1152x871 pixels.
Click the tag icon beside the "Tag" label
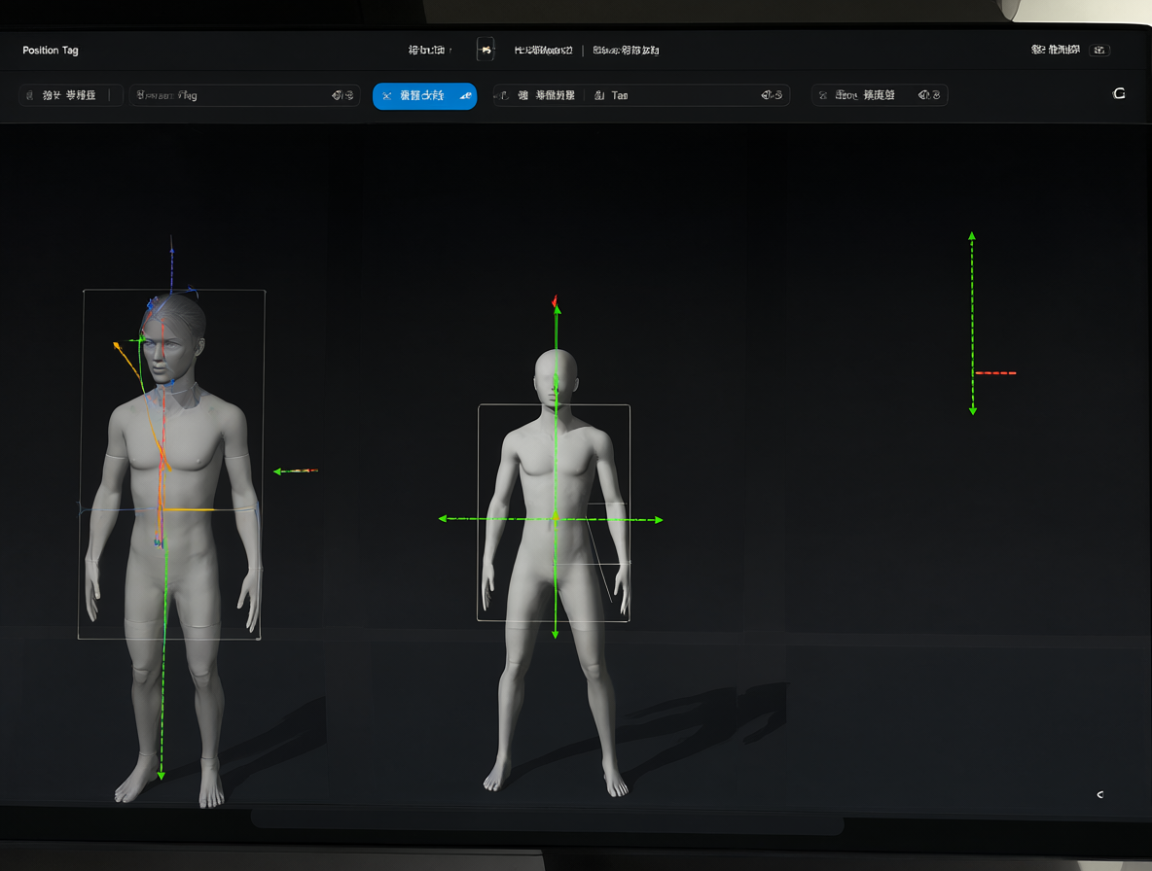pos(599,95)
